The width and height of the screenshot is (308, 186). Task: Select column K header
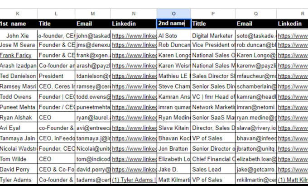pos(18,14)
